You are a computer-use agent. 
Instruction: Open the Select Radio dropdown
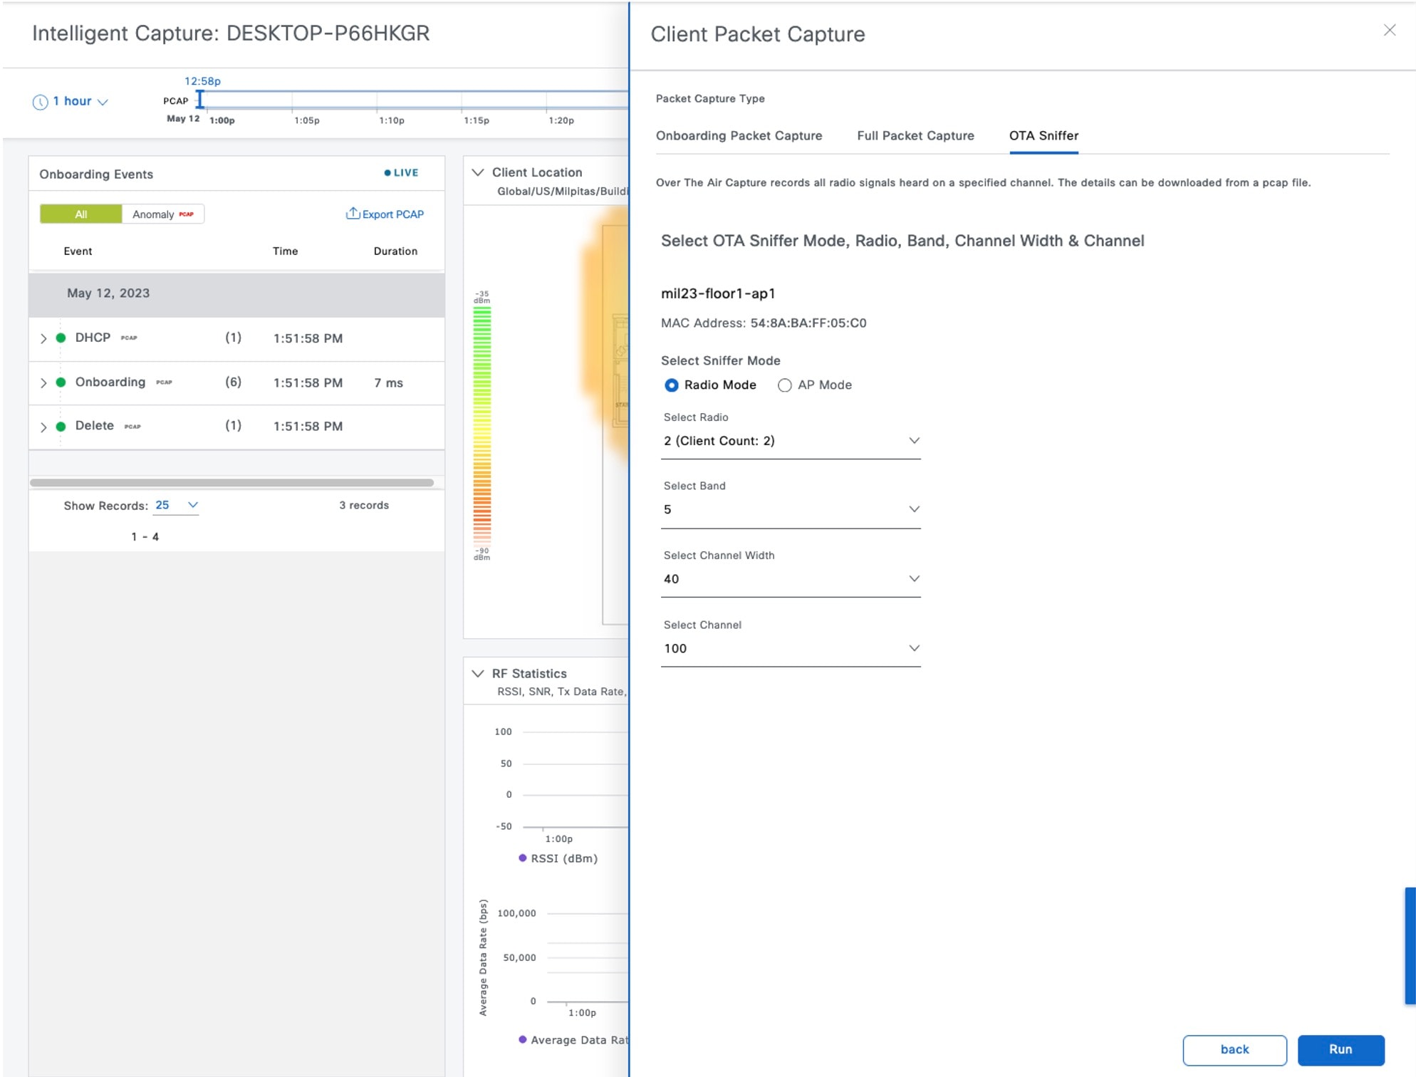tap(790, 440)
